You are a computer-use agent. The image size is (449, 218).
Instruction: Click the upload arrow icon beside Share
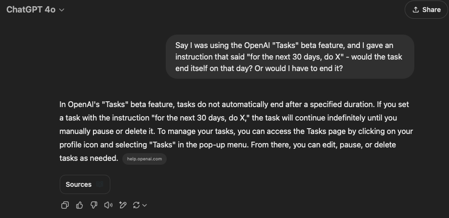pyautogui.click(x=416, y=10)
